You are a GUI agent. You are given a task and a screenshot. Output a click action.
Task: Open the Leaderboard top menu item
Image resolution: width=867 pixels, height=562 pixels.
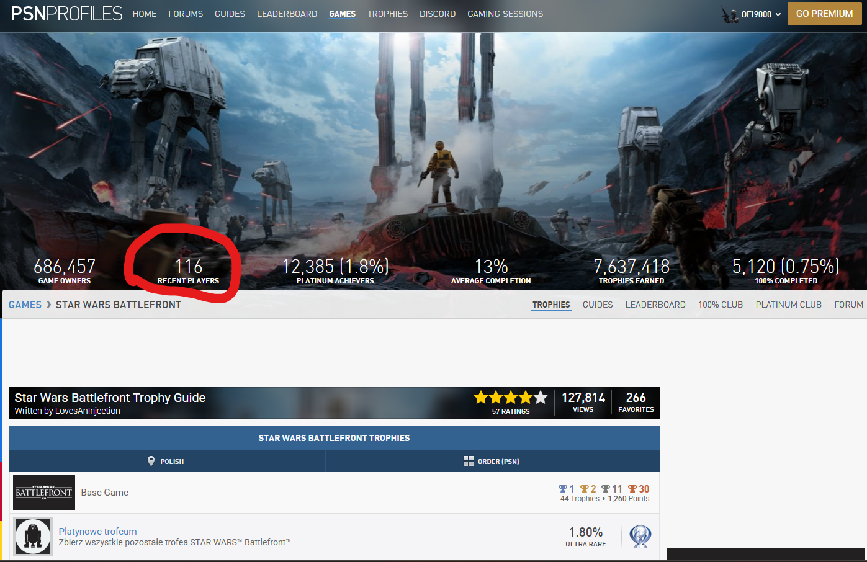click(x=287, y=14)
